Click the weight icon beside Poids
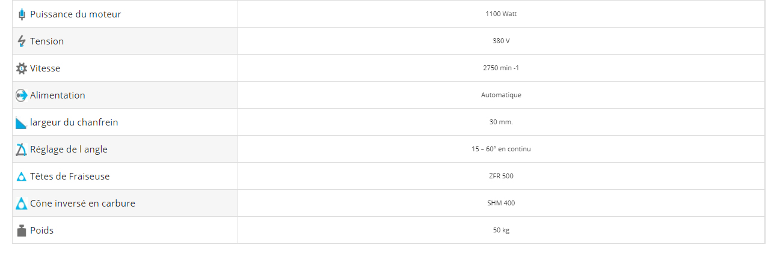774x278 pixels. coord(22,231)
